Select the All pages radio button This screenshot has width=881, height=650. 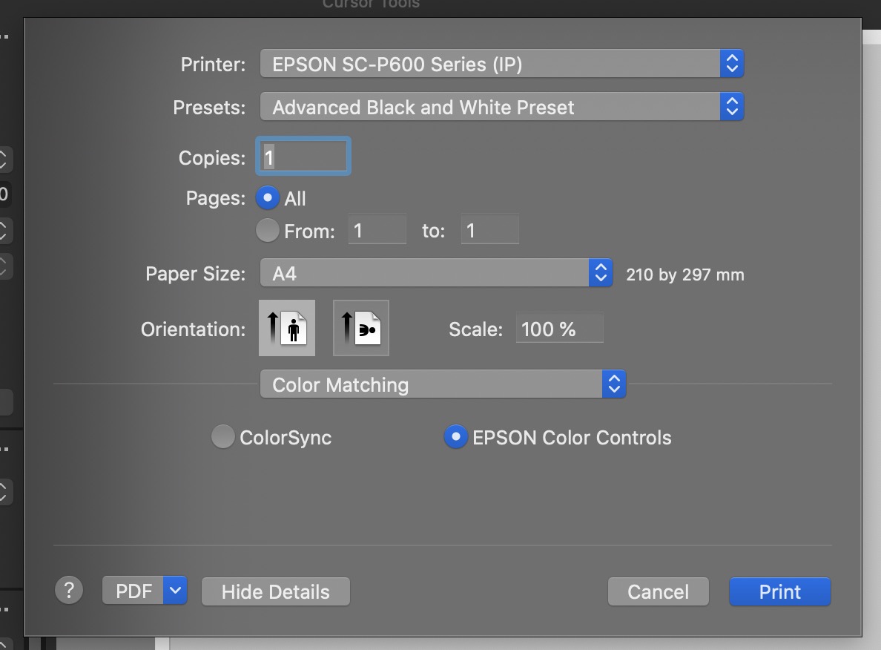267,198
